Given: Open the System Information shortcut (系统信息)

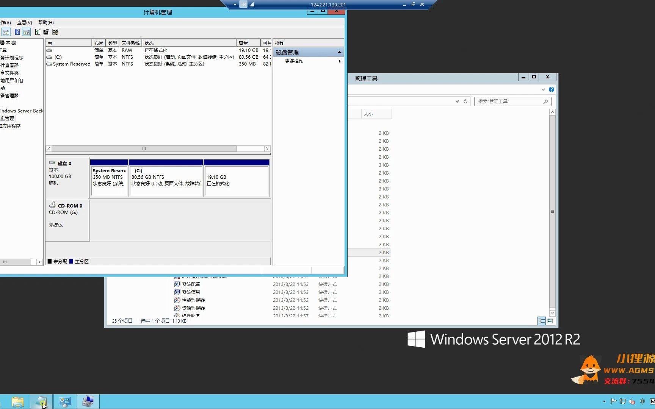Looking at the screenshot, I should click(191, 292).
